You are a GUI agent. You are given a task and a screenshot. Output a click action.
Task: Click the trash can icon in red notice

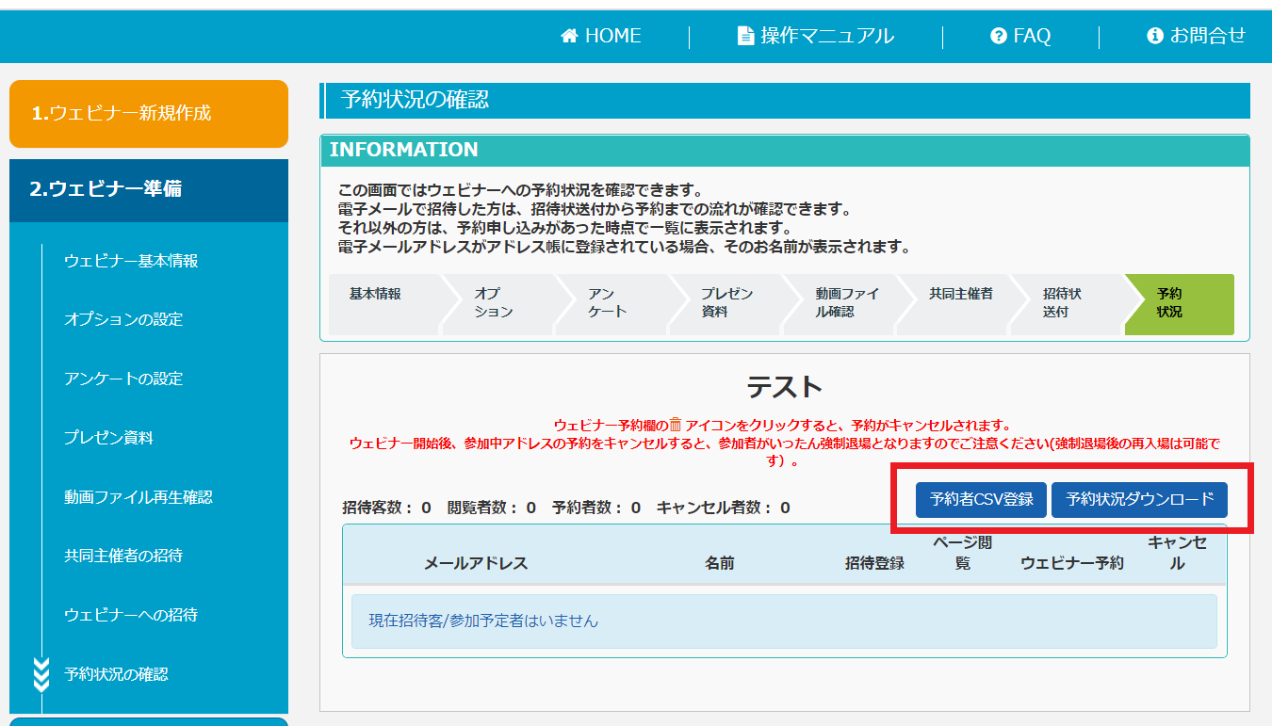676,425
